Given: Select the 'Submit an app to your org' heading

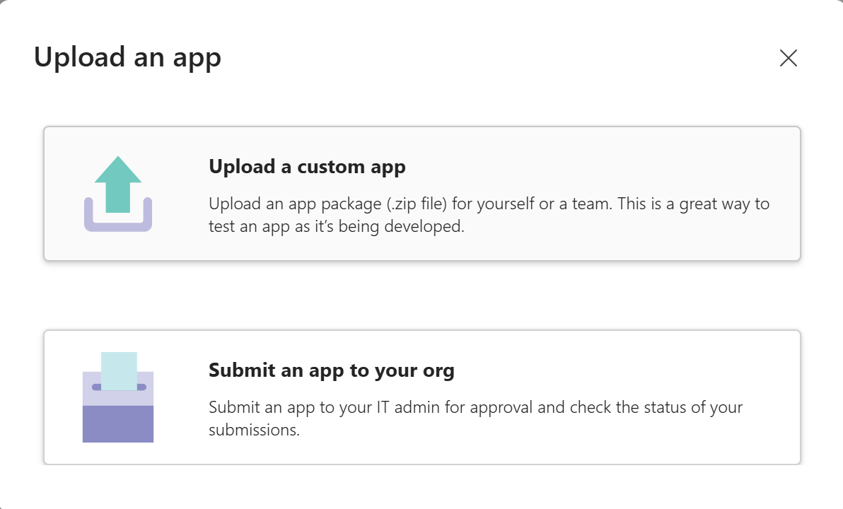Looking at the screenshot, I should click(331, 370).
